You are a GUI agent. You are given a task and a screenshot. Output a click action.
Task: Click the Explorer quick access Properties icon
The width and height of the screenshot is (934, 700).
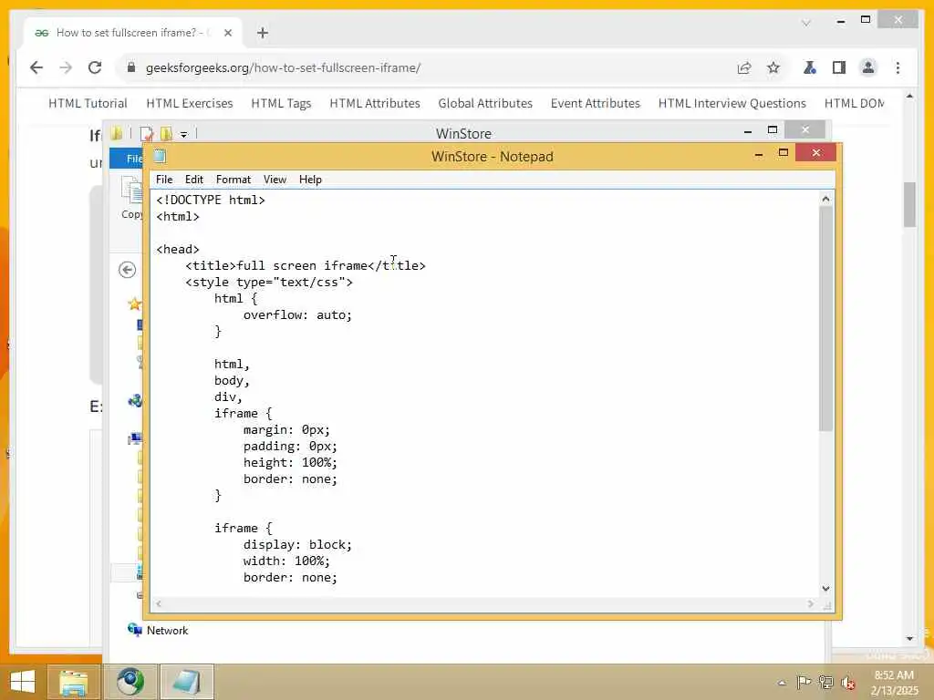click(147, 133)
